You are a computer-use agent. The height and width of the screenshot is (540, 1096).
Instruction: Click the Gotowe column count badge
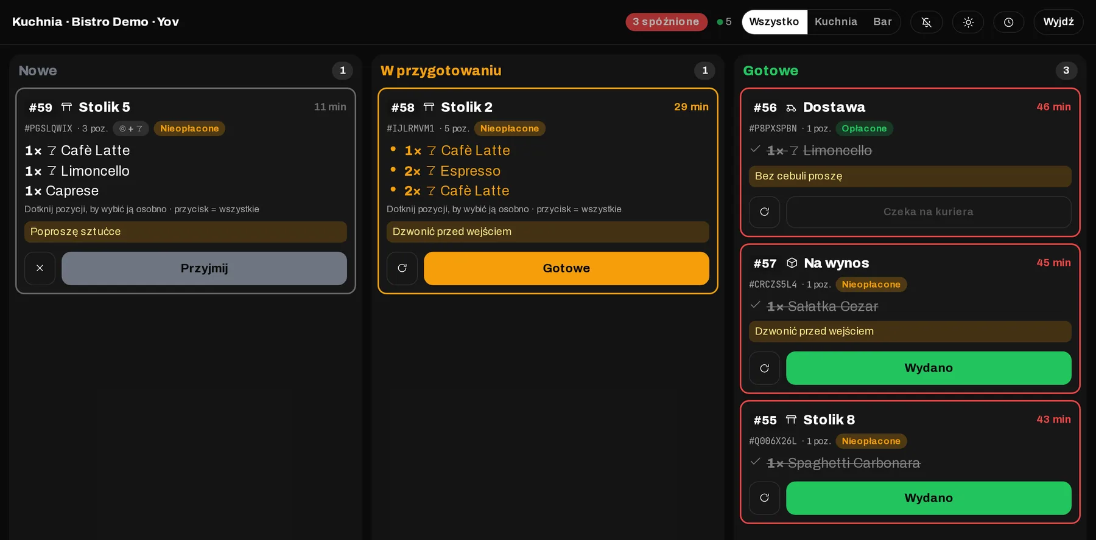click(x=1066, y=71)
